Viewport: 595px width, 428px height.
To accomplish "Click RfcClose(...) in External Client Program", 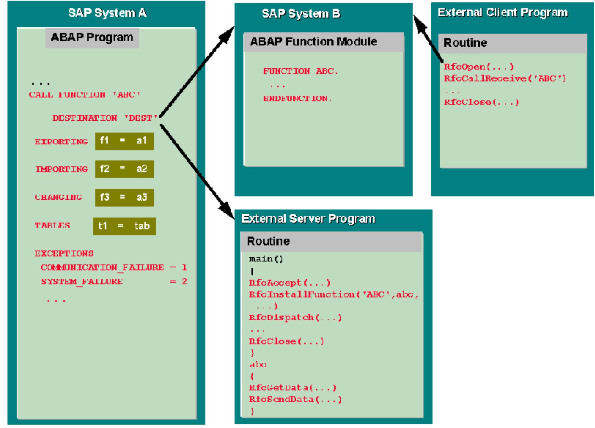I will coord(481,102).
